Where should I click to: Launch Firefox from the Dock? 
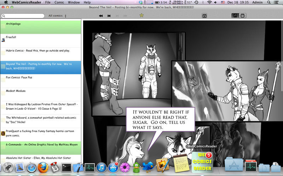(43, 168)
